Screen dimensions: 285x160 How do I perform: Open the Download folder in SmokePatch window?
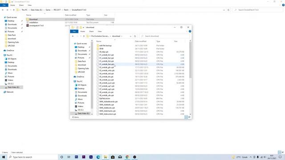33,20
